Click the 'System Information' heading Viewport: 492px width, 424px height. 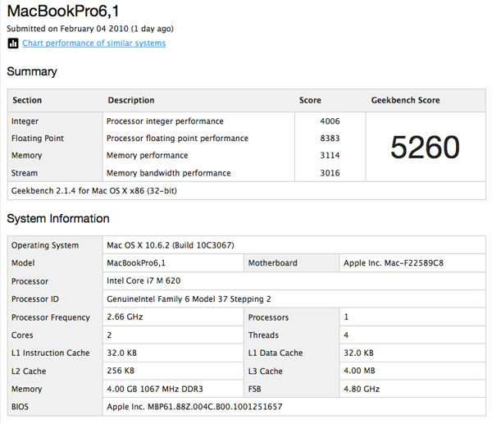[x=58, y=219]
